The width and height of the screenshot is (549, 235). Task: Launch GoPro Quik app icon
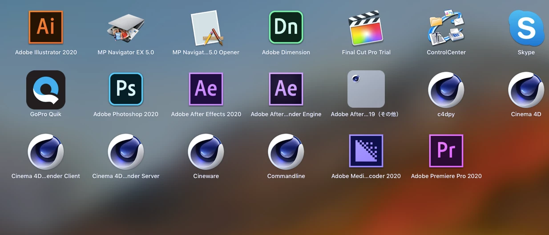tap(46, 89)
